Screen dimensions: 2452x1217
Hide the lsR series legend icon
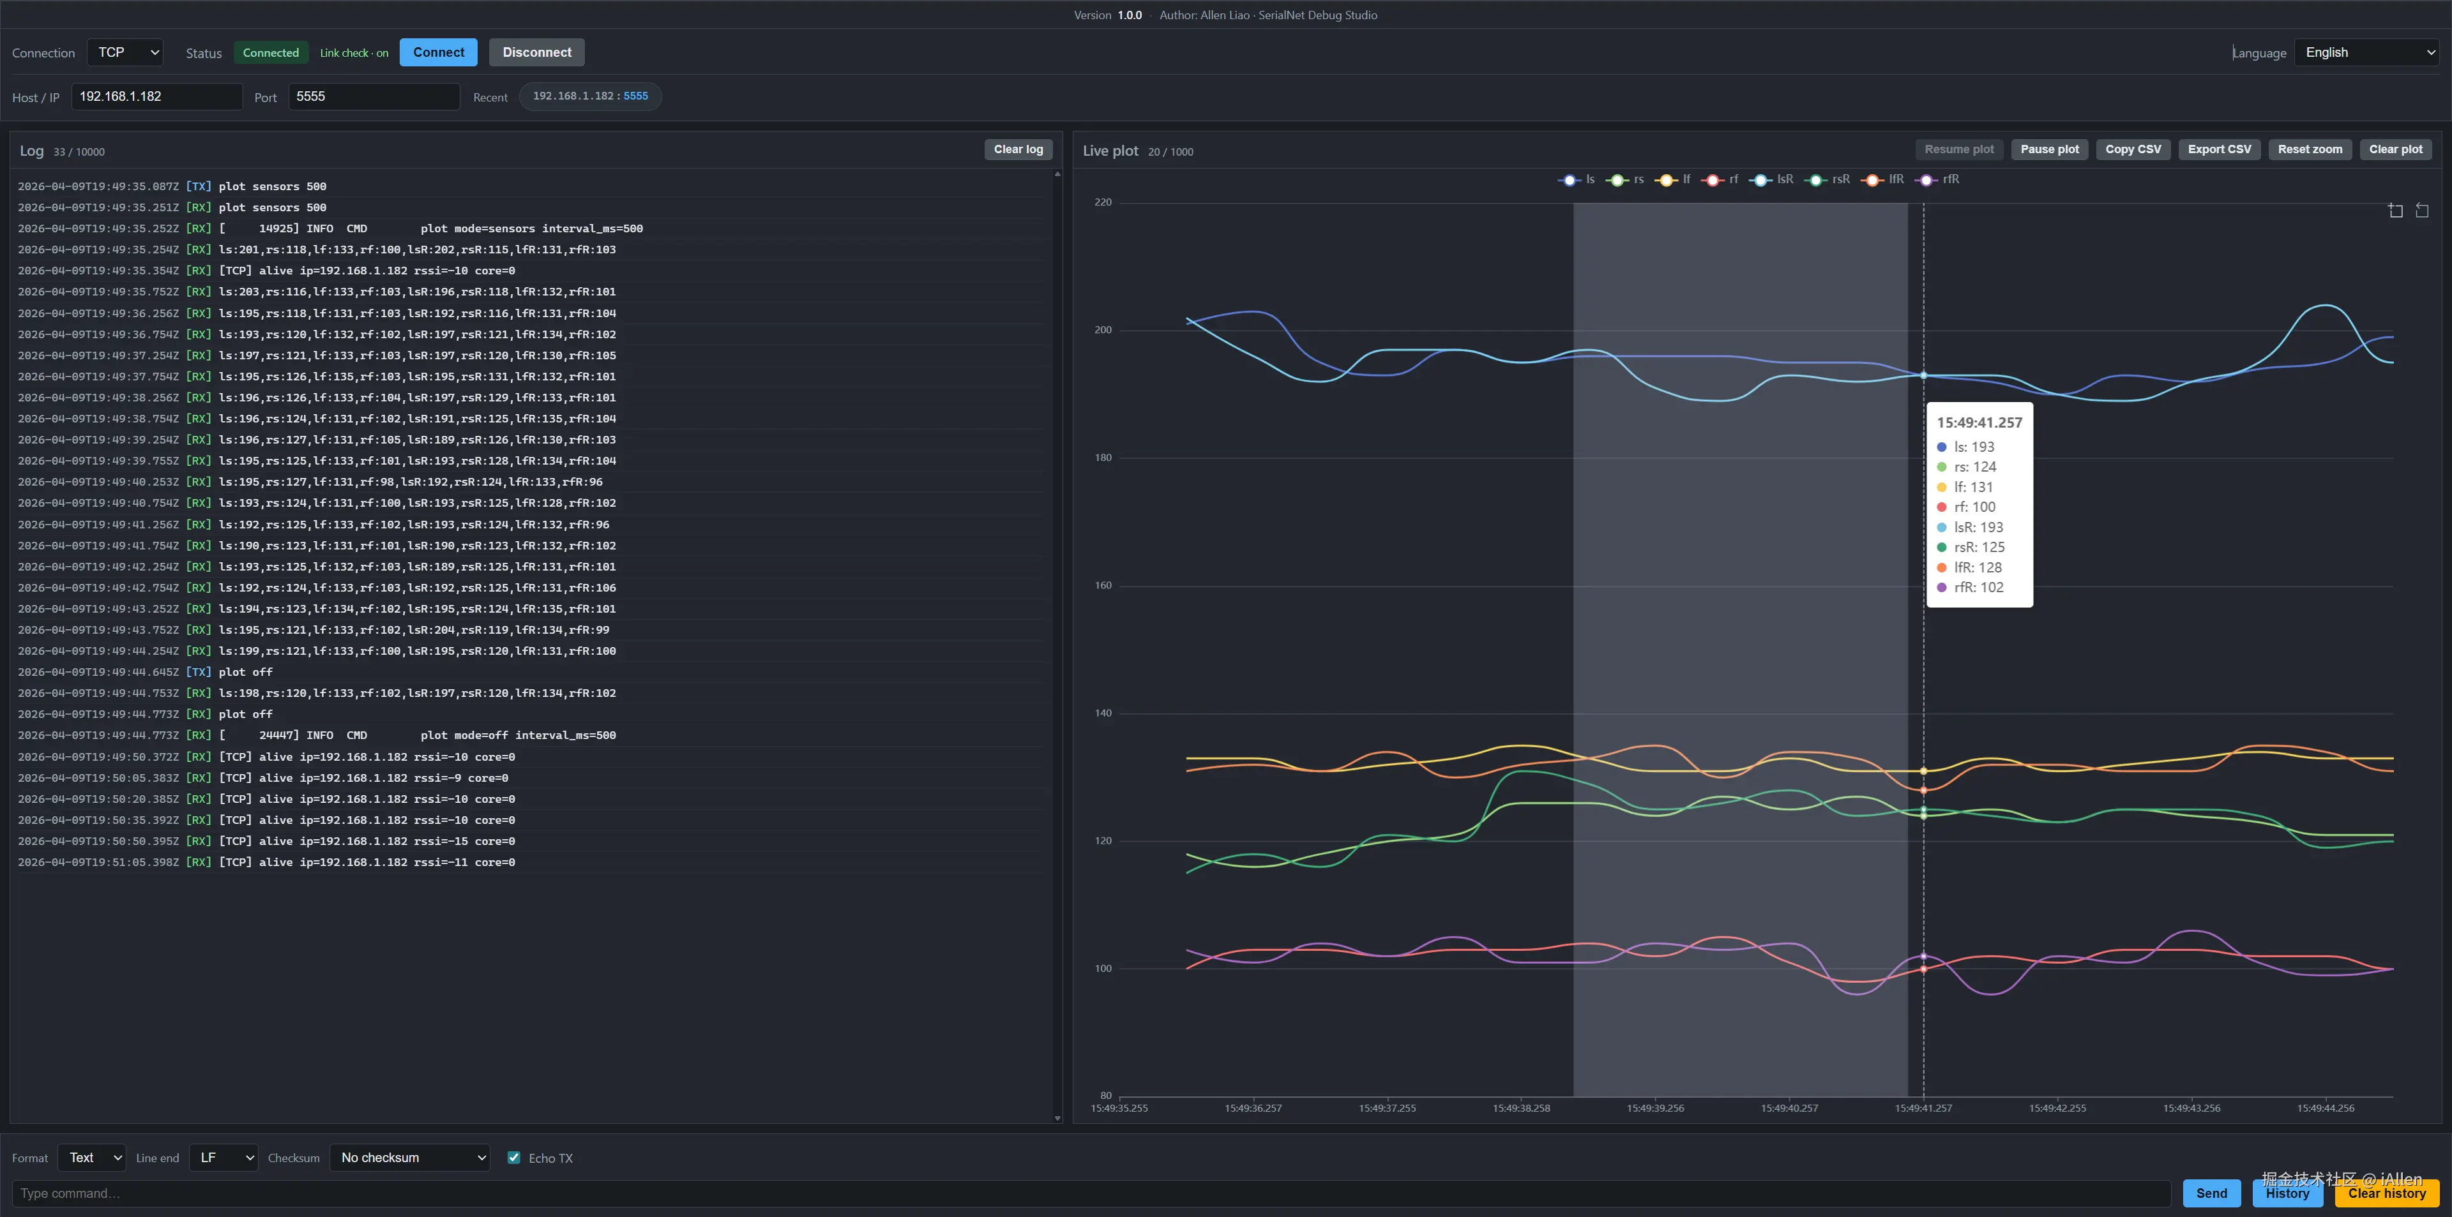tap(1761, 180)
